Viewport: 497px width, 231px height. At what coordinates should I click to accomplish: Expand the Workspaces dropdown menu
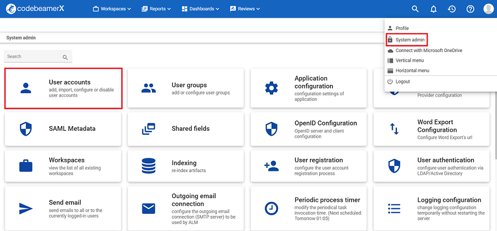(x=112, y=9)
